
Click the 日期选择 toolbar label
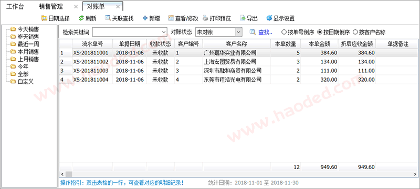coord(59,18)
